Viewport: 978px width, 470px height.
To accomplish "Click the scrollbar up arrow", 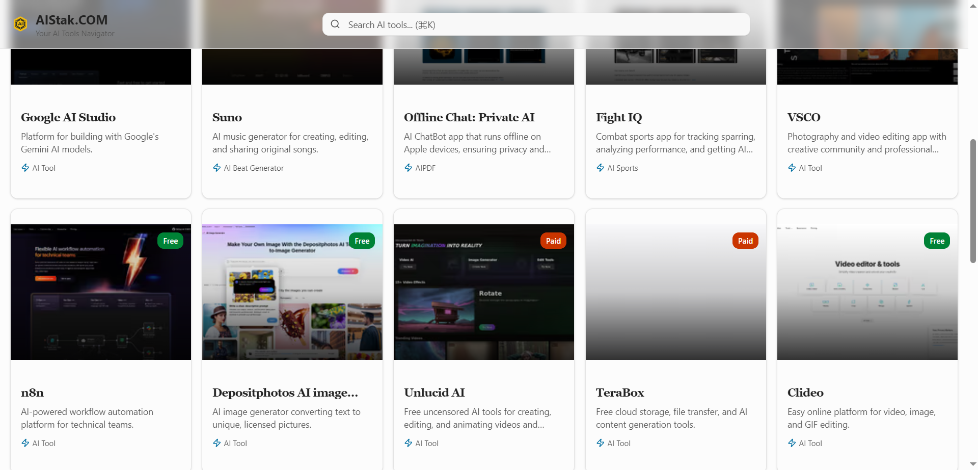I will point(973,5).
